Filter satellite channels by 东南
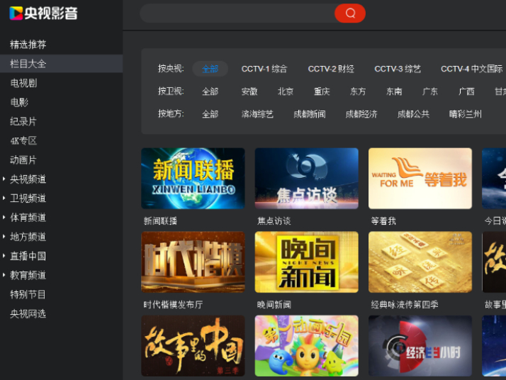Screen dimensions: 506x380 [x=394, y=91]
